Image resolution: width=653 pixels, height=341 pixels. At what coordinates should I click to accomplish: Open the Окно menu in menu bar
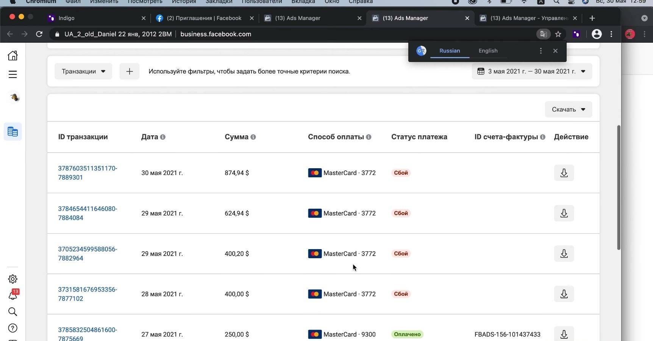pos(332,2)
